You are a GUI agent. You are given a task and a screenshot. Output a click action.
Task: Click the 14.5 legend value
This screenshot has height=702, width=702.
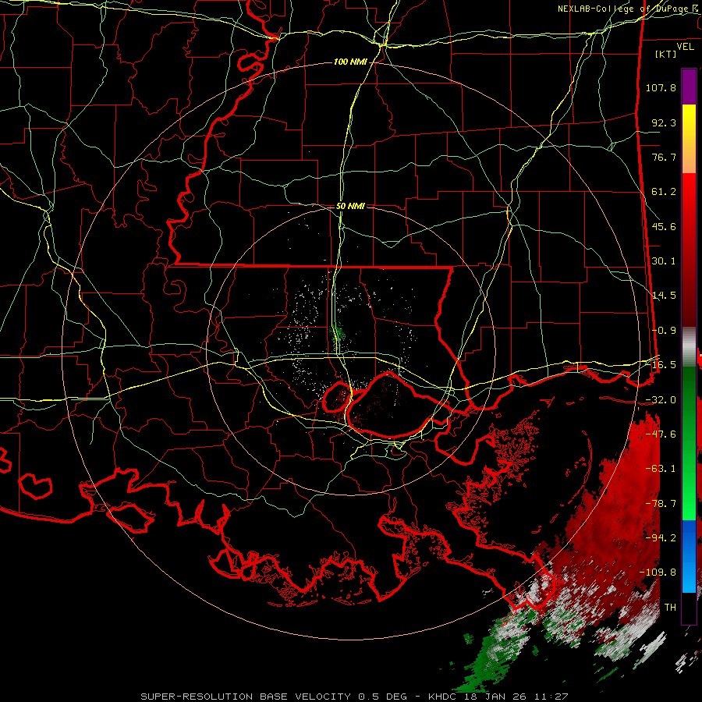tap(664, 296)
